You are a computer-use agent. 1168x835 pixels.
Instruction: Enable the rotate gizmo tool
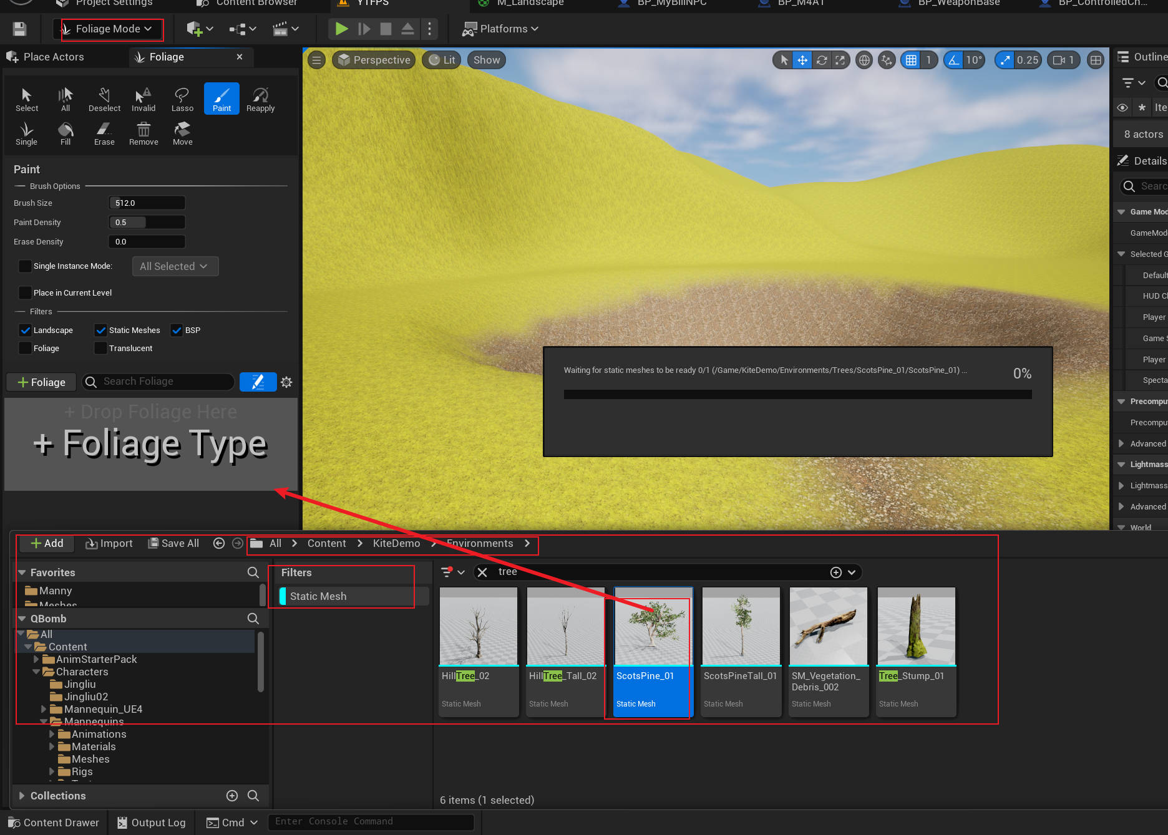pos(822,60)
